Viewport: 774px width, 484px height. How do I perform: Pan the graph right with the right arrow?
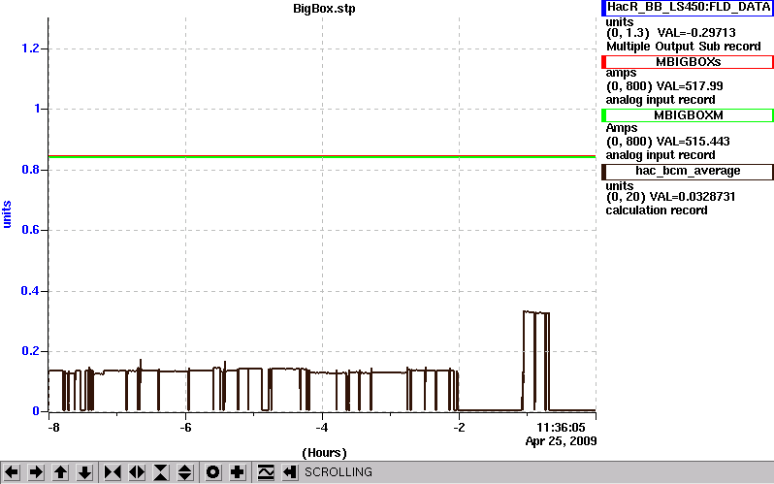coord(36,472)
